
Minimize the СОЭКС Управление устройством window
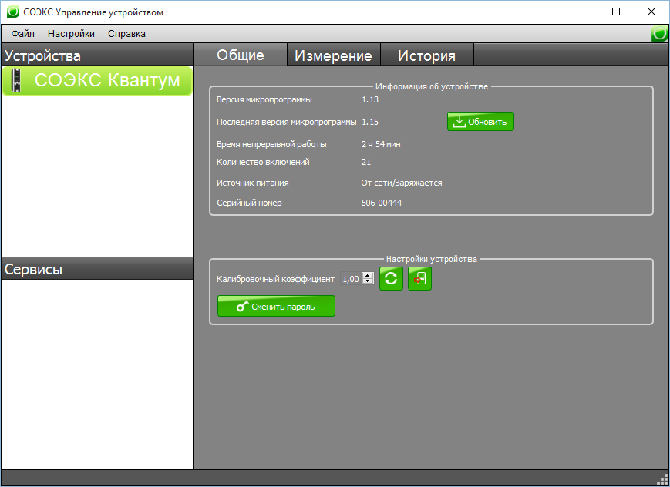(x=581, y=12)
